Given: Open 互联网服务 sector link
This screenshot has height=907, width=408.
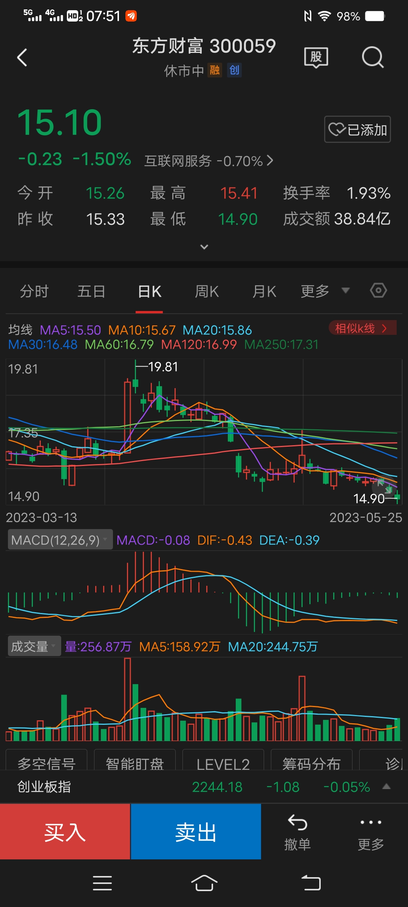Looking at the screenshot, I should pyautogui.click(x=209, y=161).
